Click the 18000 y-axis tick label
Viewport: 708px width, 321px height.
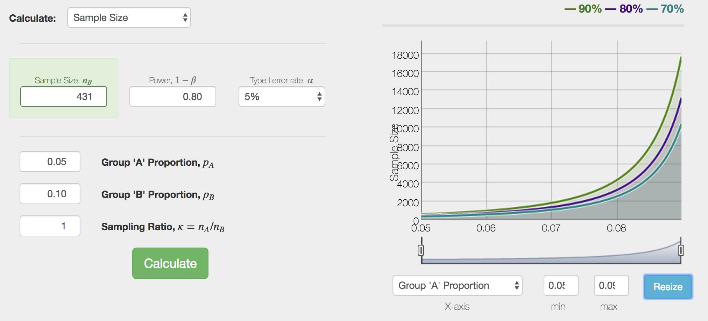tap(405, 55)
